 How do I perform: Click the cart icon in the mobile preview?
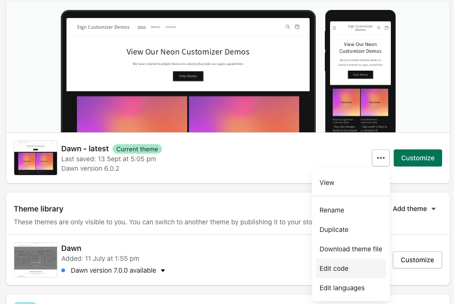387,28
